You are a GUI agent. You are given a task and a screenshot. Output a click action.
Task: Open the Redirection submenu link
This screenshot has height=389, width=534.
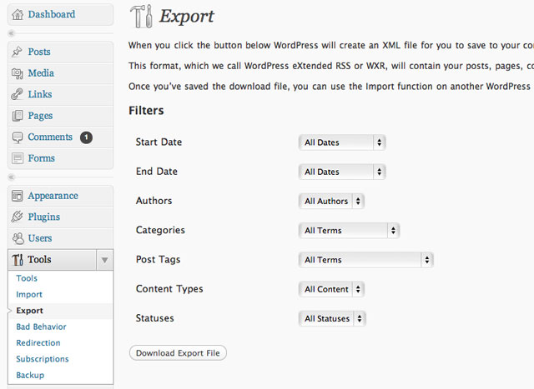click(38, 342)
